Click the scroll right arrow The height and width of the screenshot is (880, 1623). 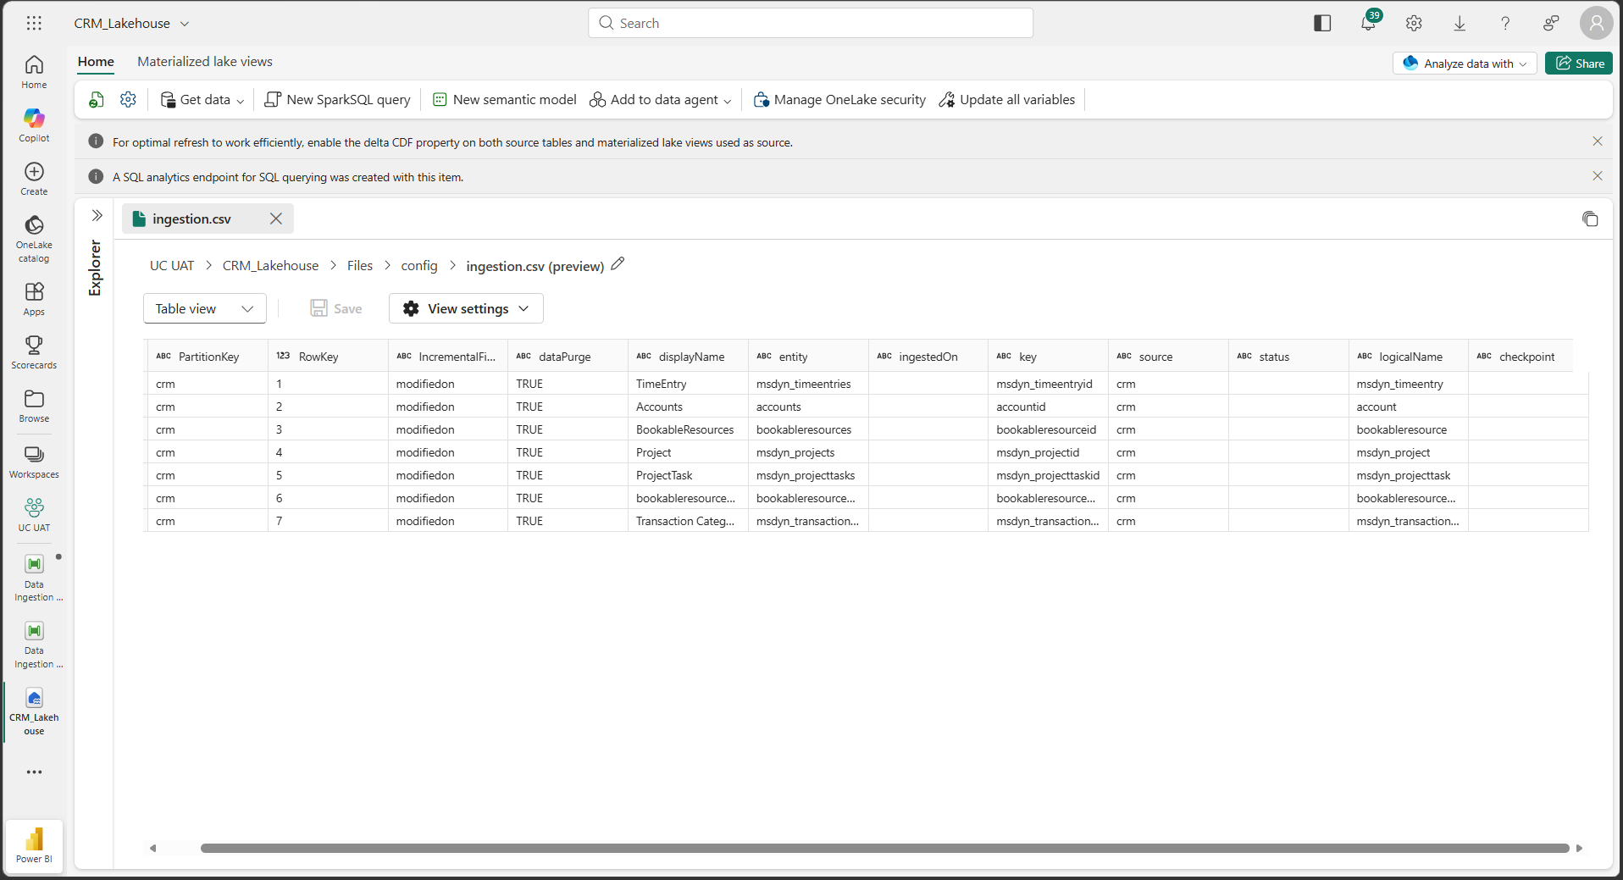[x=1579, y=848]
